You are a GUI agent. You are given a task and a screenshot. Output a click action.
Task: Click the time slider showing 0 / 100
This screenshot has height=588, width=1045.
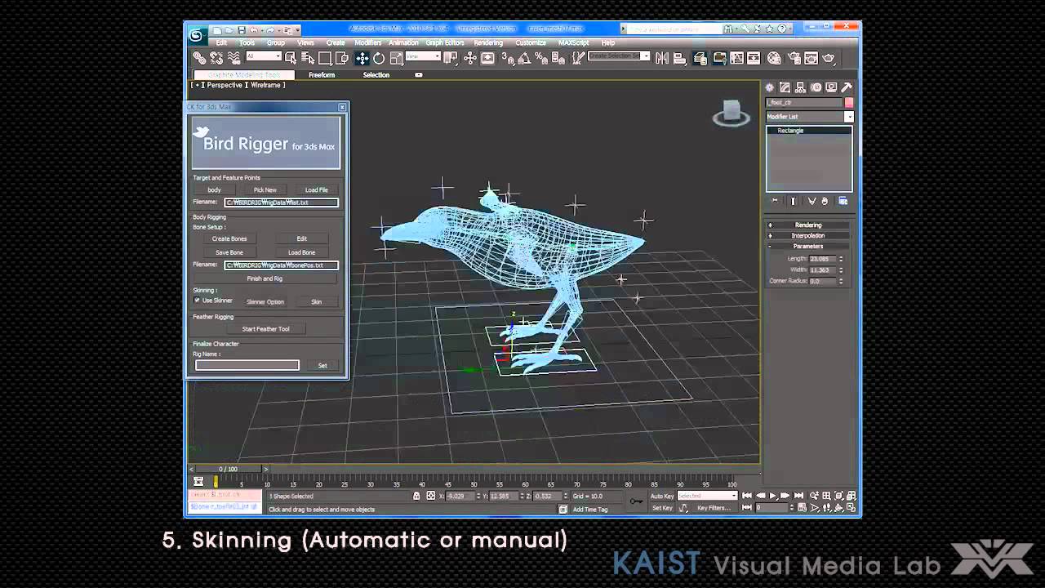[x=228, y=469]
